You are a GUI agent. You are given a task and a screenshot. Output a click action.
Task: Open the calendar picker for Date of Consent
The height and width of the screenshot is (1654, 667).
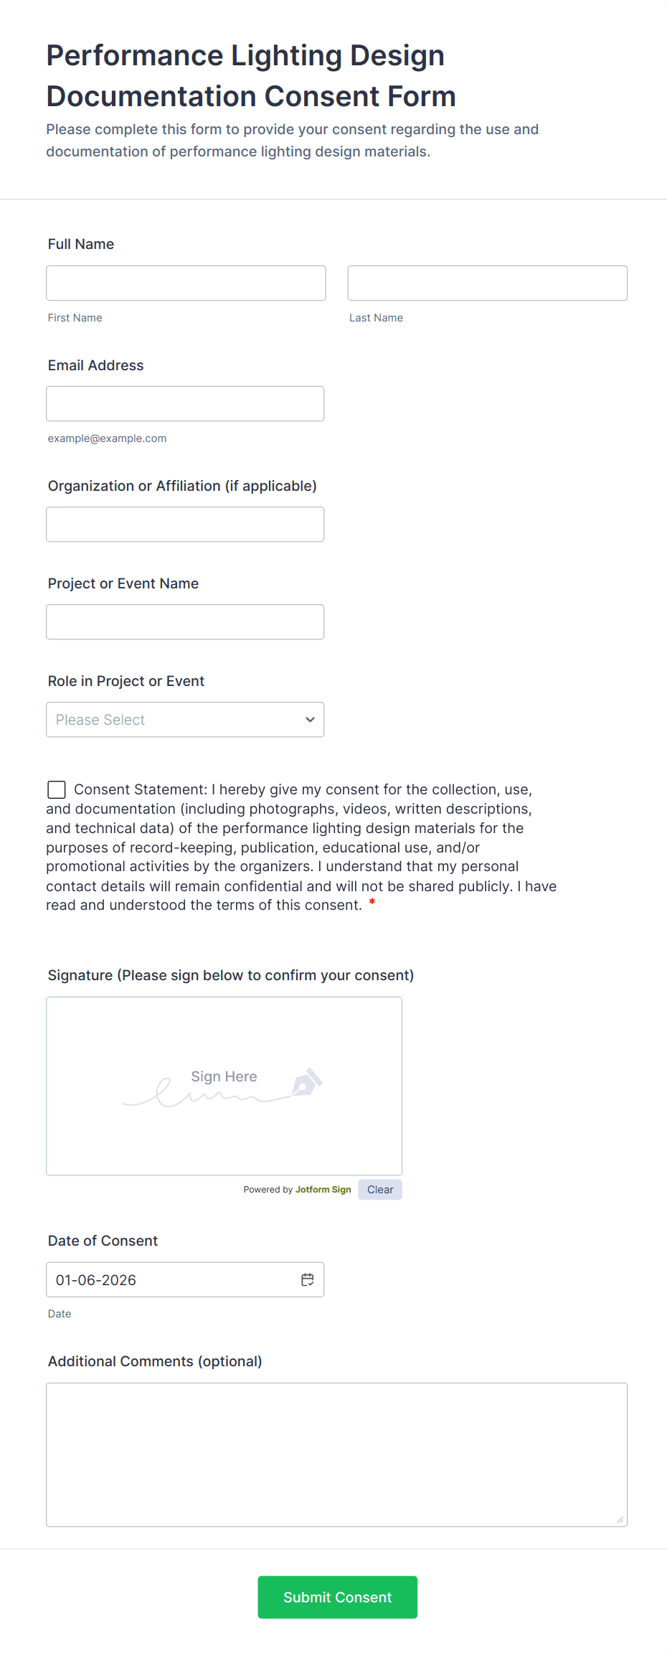307,1279
